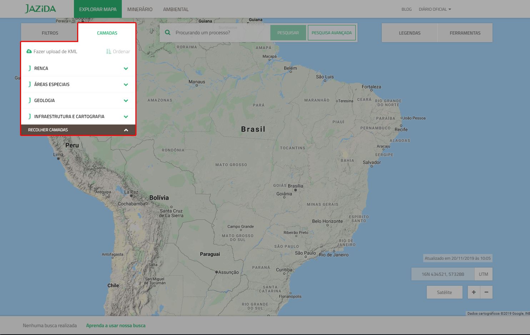Open the Ferramentas panel
This screenshot has height=335, width=530.
click(465, 33)
